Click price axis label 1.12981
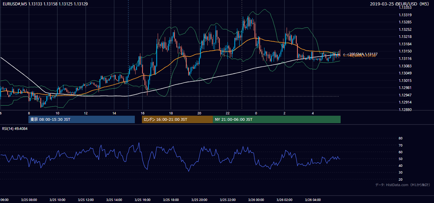434x203 pixels. 405,88
